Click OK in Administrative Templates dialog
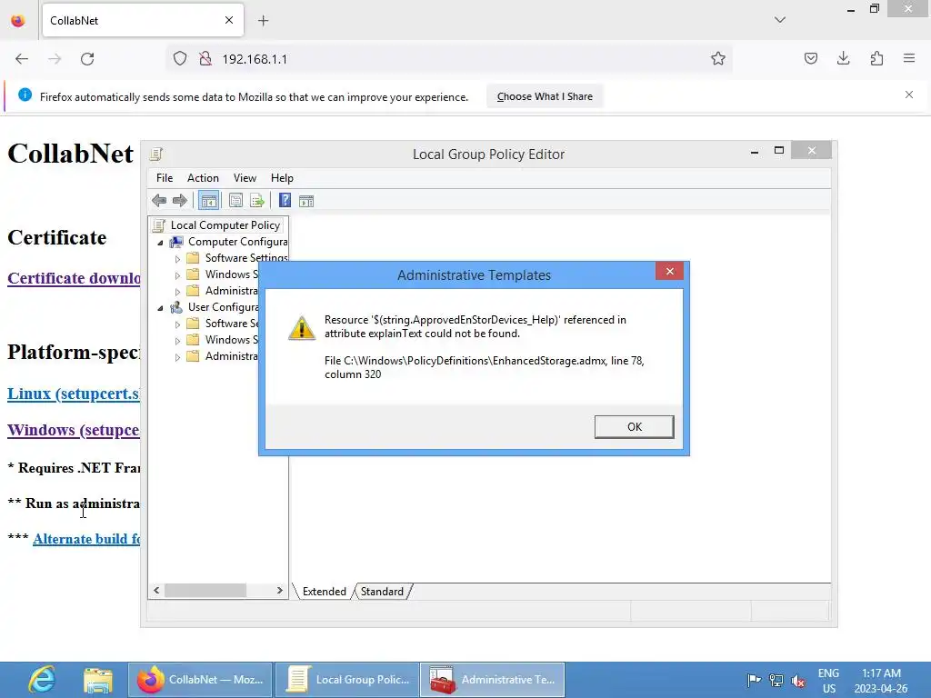This screenshot has height=698, width=931. pos(634,427)
